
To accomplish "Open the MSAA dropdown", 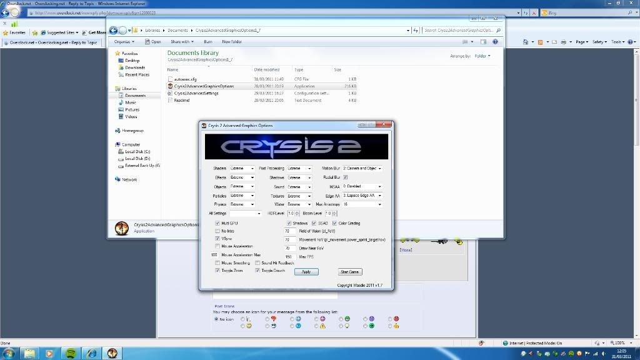I will (x=362, y=186).
